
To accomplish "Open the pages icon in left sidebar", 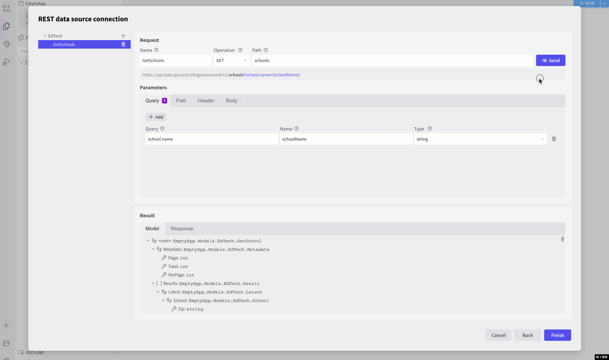I will [6, 26].
